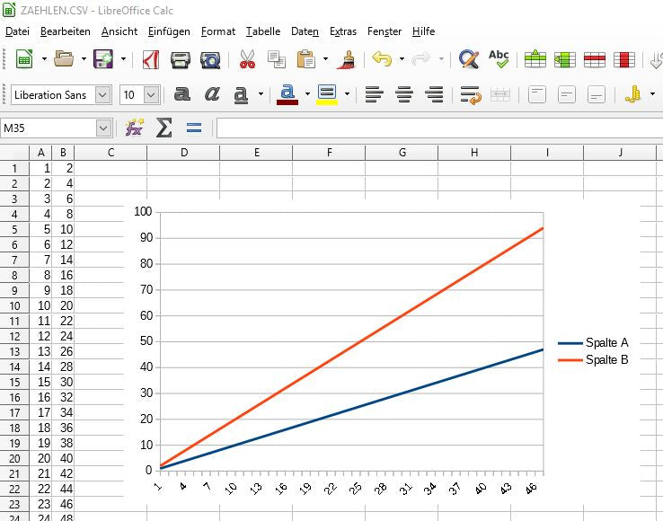Open the Undo history dropdown
The width and height of the screenshot is (663, 521).
[x=402, y=58]
